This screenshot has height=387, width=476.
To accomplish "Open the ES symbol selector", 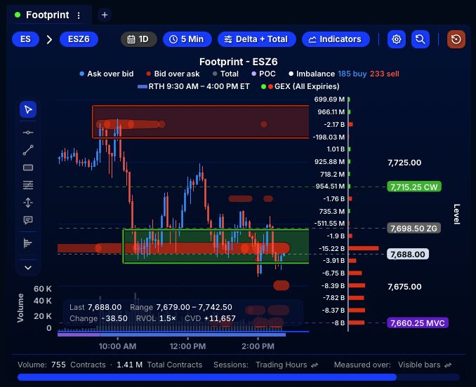I will coord(25,39).
